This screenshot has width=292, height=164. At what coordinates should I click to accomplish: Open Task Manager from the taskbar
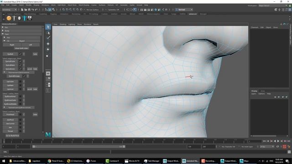(x=152, y=161)
